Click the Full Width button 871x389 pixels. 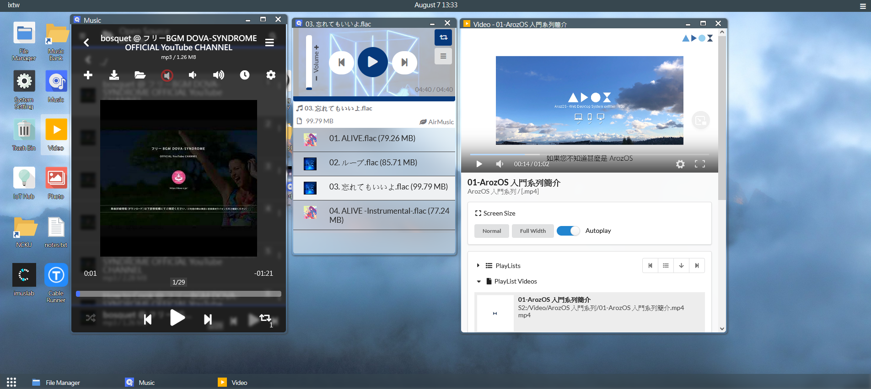pos(532,231)
